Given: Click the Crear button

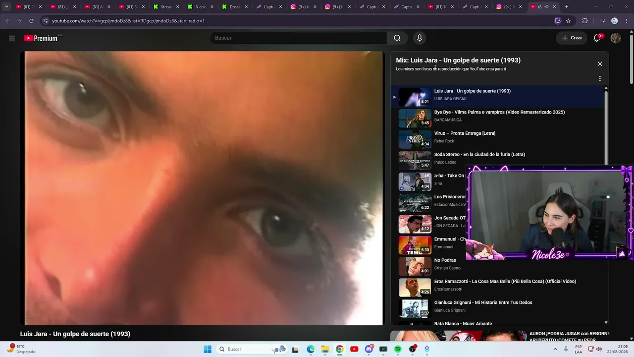Looking at the screenshot, I should 572,38.
